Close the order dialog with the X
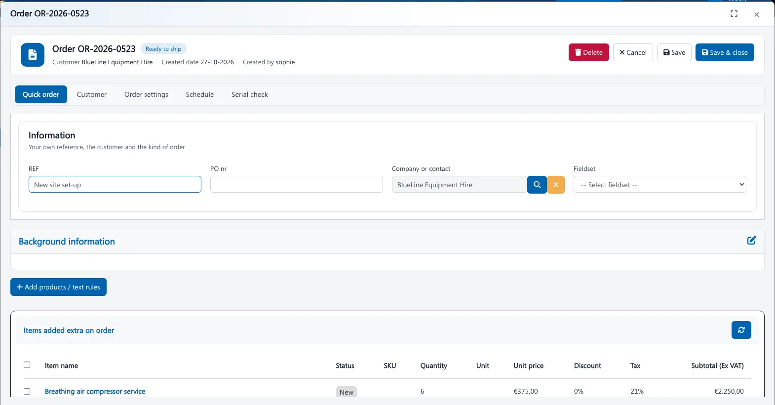The height and width of the screenshot is (405, 775). point(757,14)
